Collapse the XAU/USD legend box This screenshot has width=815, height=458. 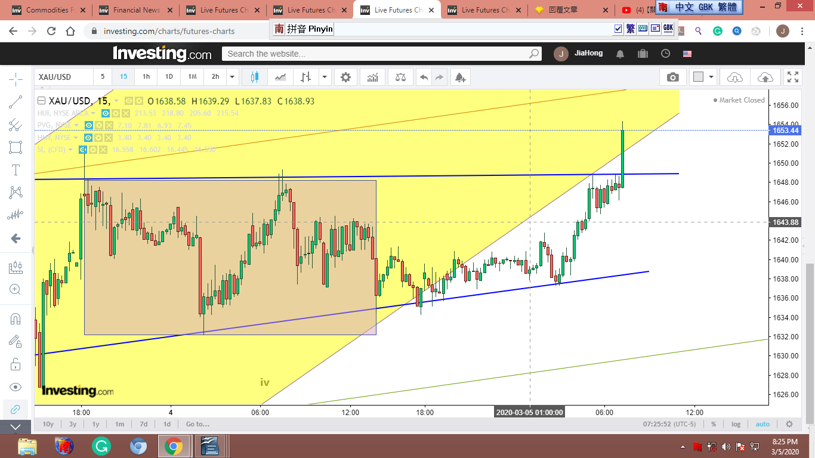(x=42, y=101)
